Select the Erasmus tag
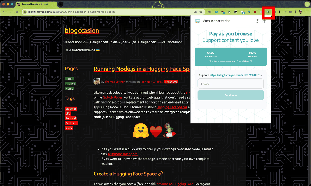The image size is (311, 186). click(x=71, y=109)
